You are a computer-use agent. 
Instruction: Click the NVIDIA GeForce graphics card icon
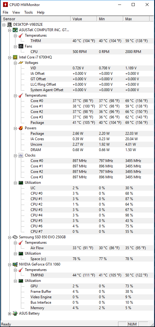click(15, 264)
